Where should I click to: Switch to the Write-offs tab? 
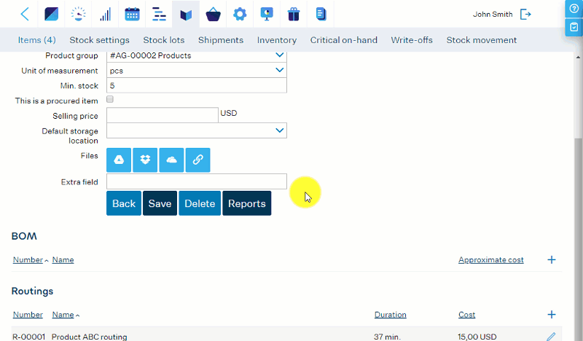(x=412, y=40)
